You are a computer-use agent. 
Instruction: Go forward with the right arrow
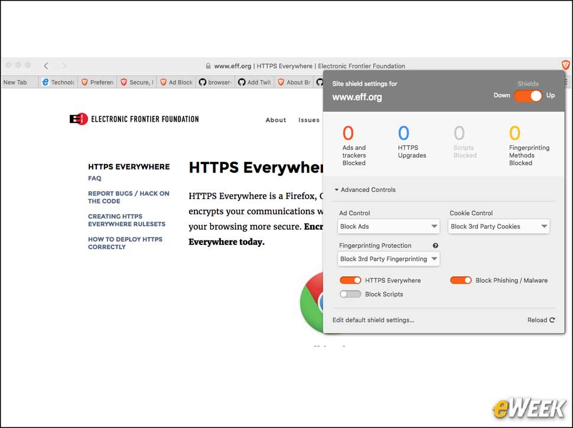tap(64, 66)
